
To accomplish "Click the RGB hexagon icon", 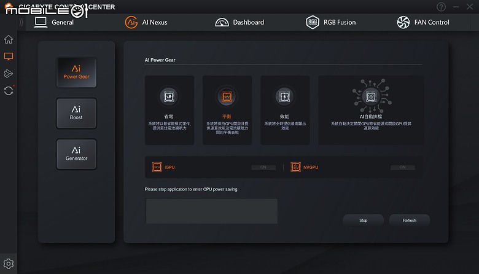I will point(313,22).
